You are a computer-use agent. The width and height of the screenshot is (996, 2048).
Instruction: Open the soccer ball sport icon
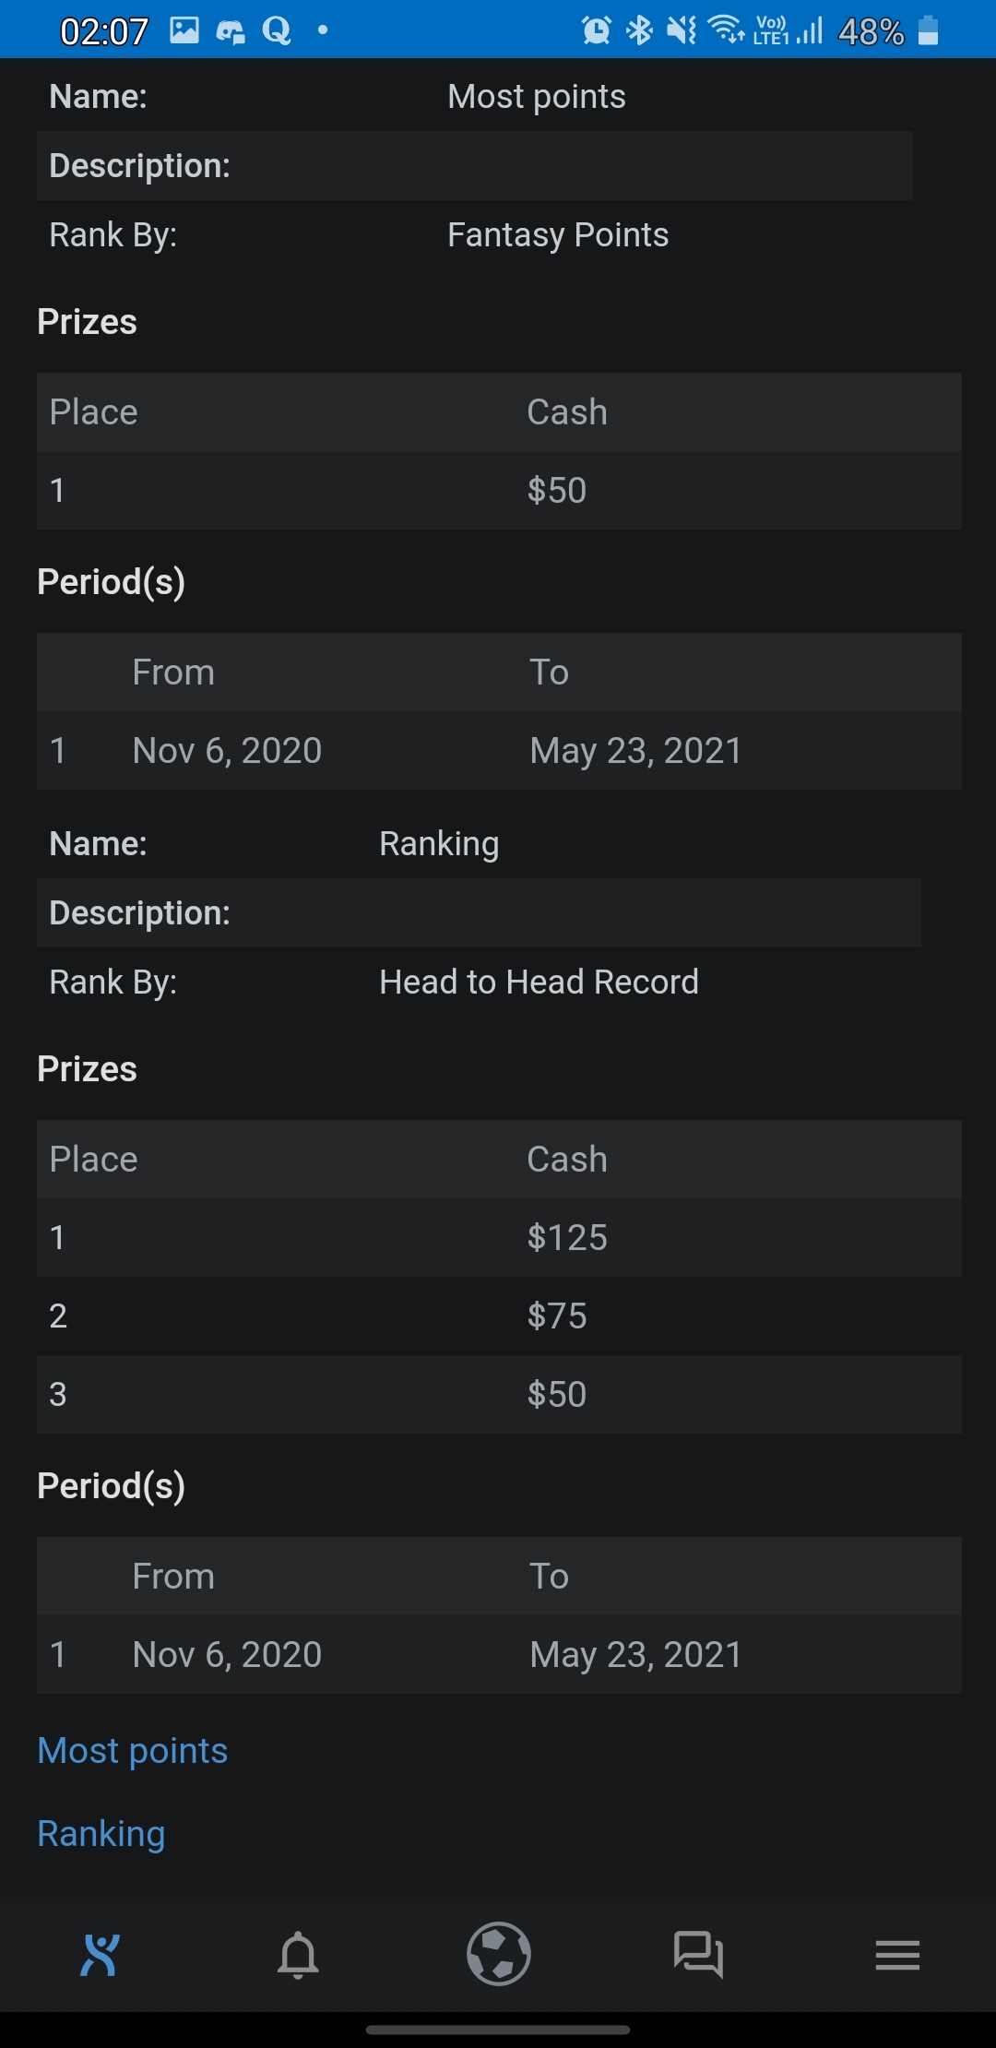[x=499, y=1953]
